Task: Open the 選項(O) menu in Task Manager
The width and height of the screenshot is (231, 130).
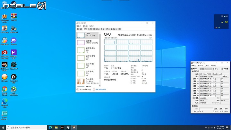Action: [x=85, y=26]
